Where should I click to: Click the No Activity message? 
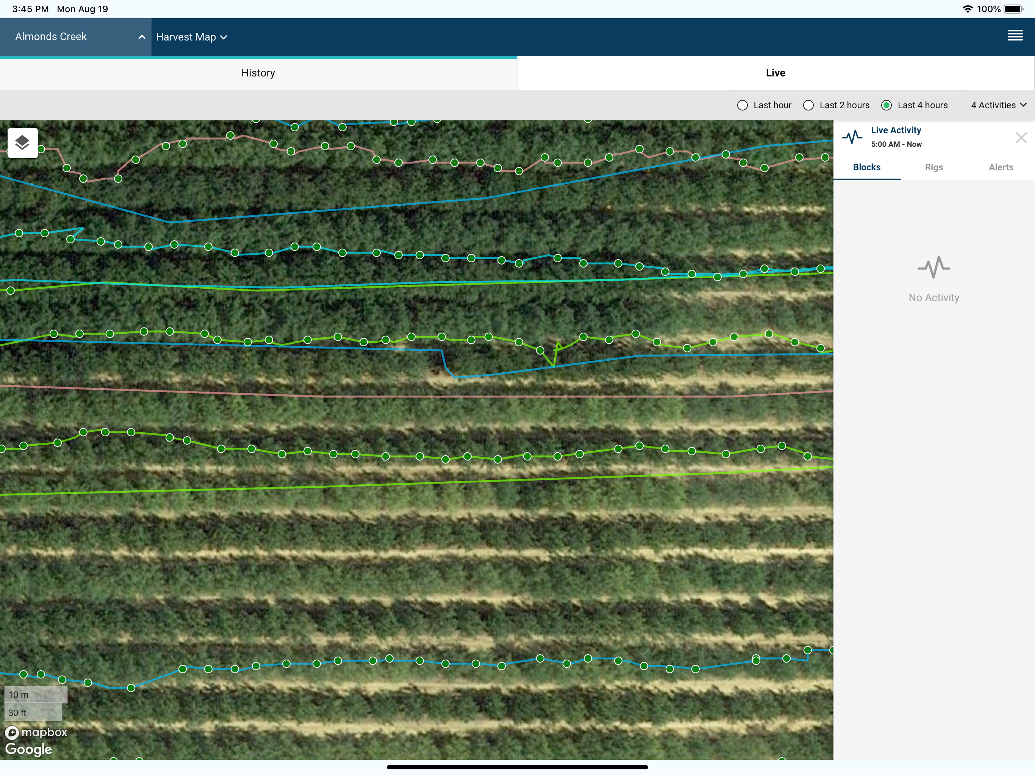[933, 298]
